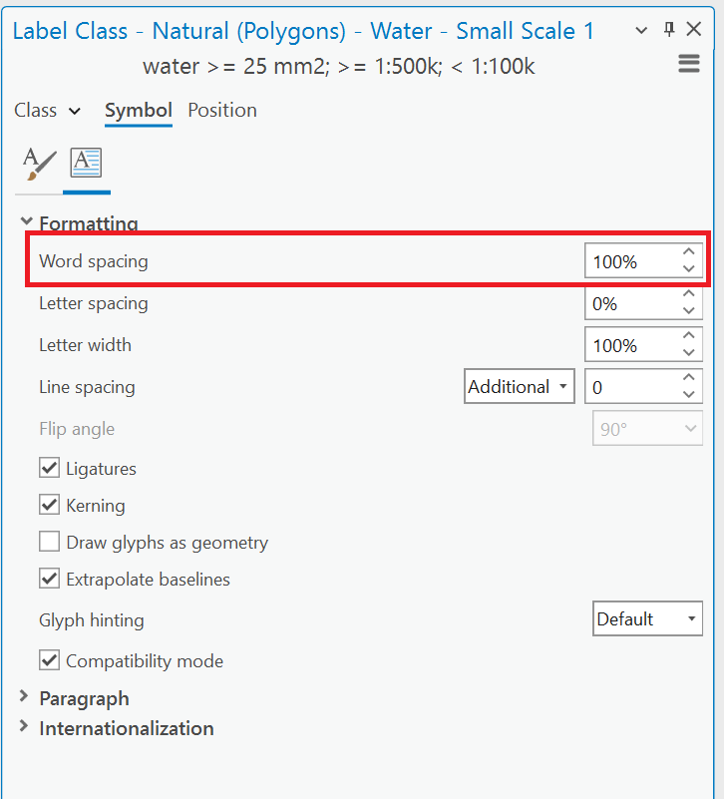
Task: Select the Symbol tab
Action: click(x=138, y=110)
